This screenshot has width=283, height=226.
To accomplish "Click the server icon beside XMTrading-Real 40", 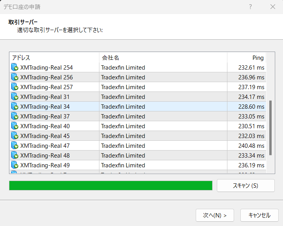I will pyautogui.click(x=14, y=126).
